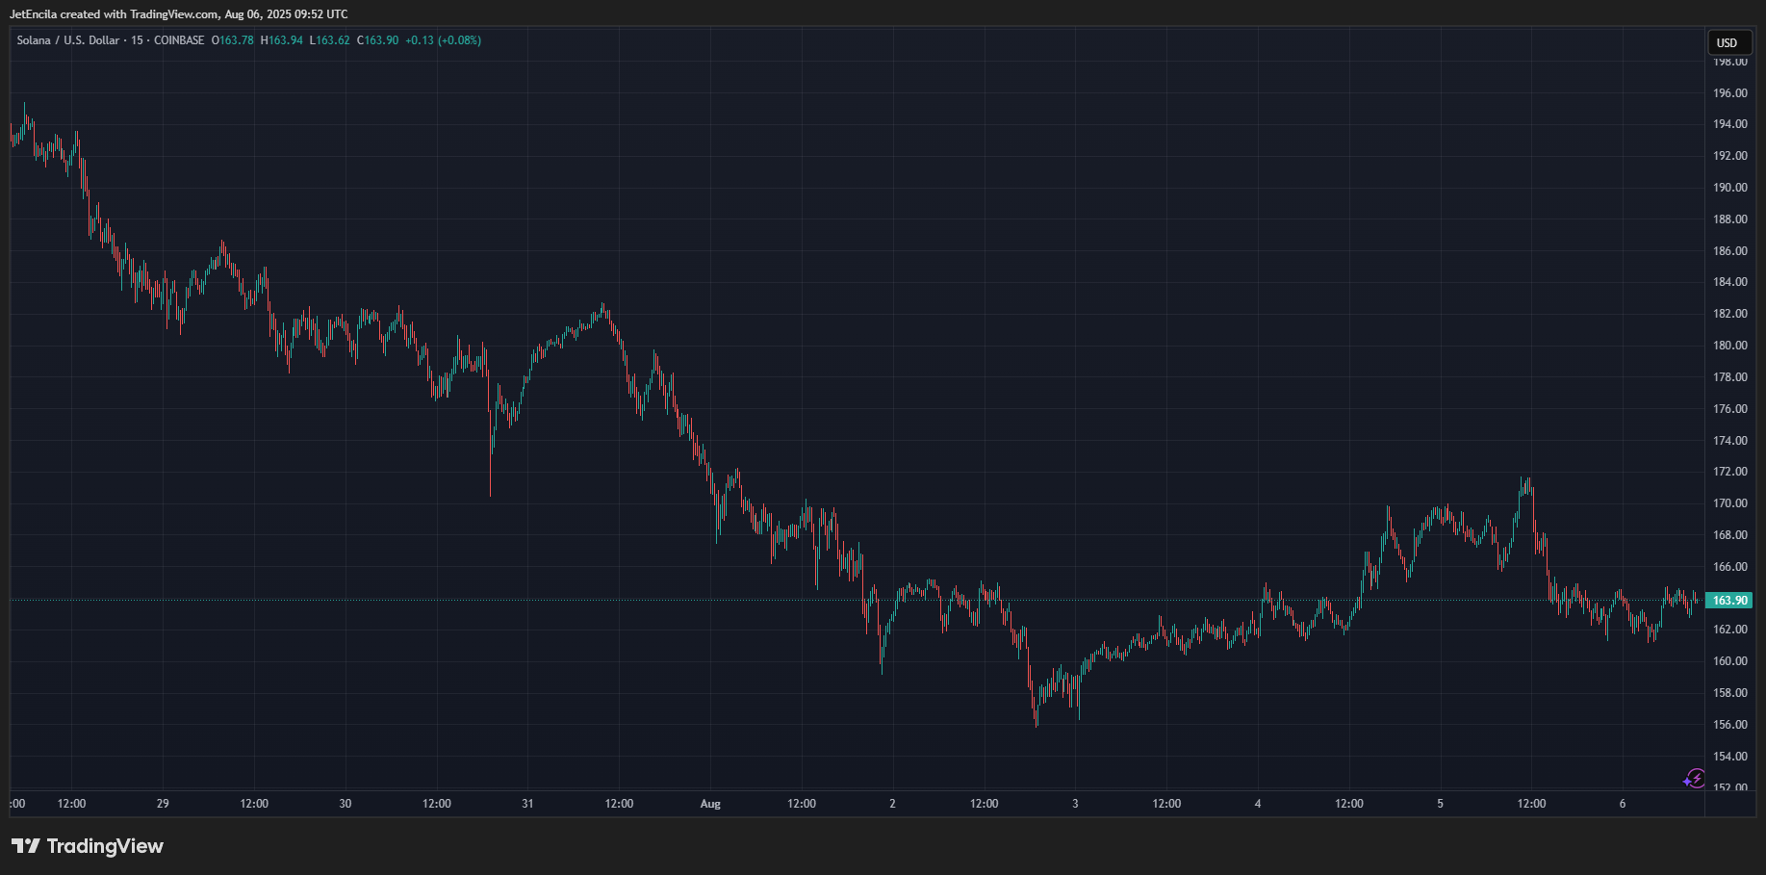This screenshot has height=875, width=1766.
Task: Open the USD currency selector
Action: click(x=1728, y=42)
